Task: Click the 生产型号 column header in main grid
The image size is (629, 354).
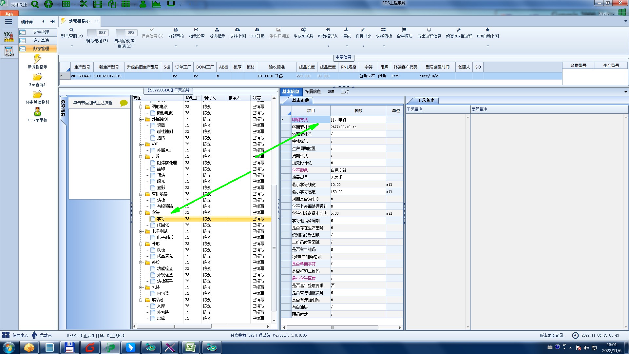Action: point(82,67)
